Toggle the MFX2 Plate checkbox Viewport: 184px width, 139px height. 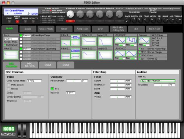pos(140,55)
